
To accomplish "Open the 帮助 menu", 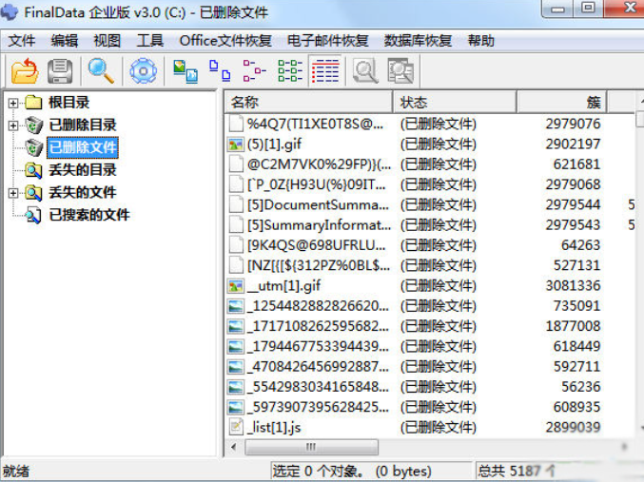I will pyautogui.click(x=481, y=41).
